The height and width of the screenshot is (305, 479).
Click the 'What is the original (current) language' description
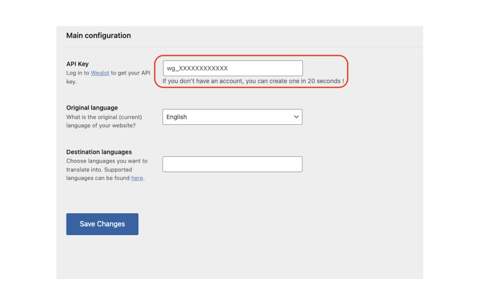coord(104,121)
